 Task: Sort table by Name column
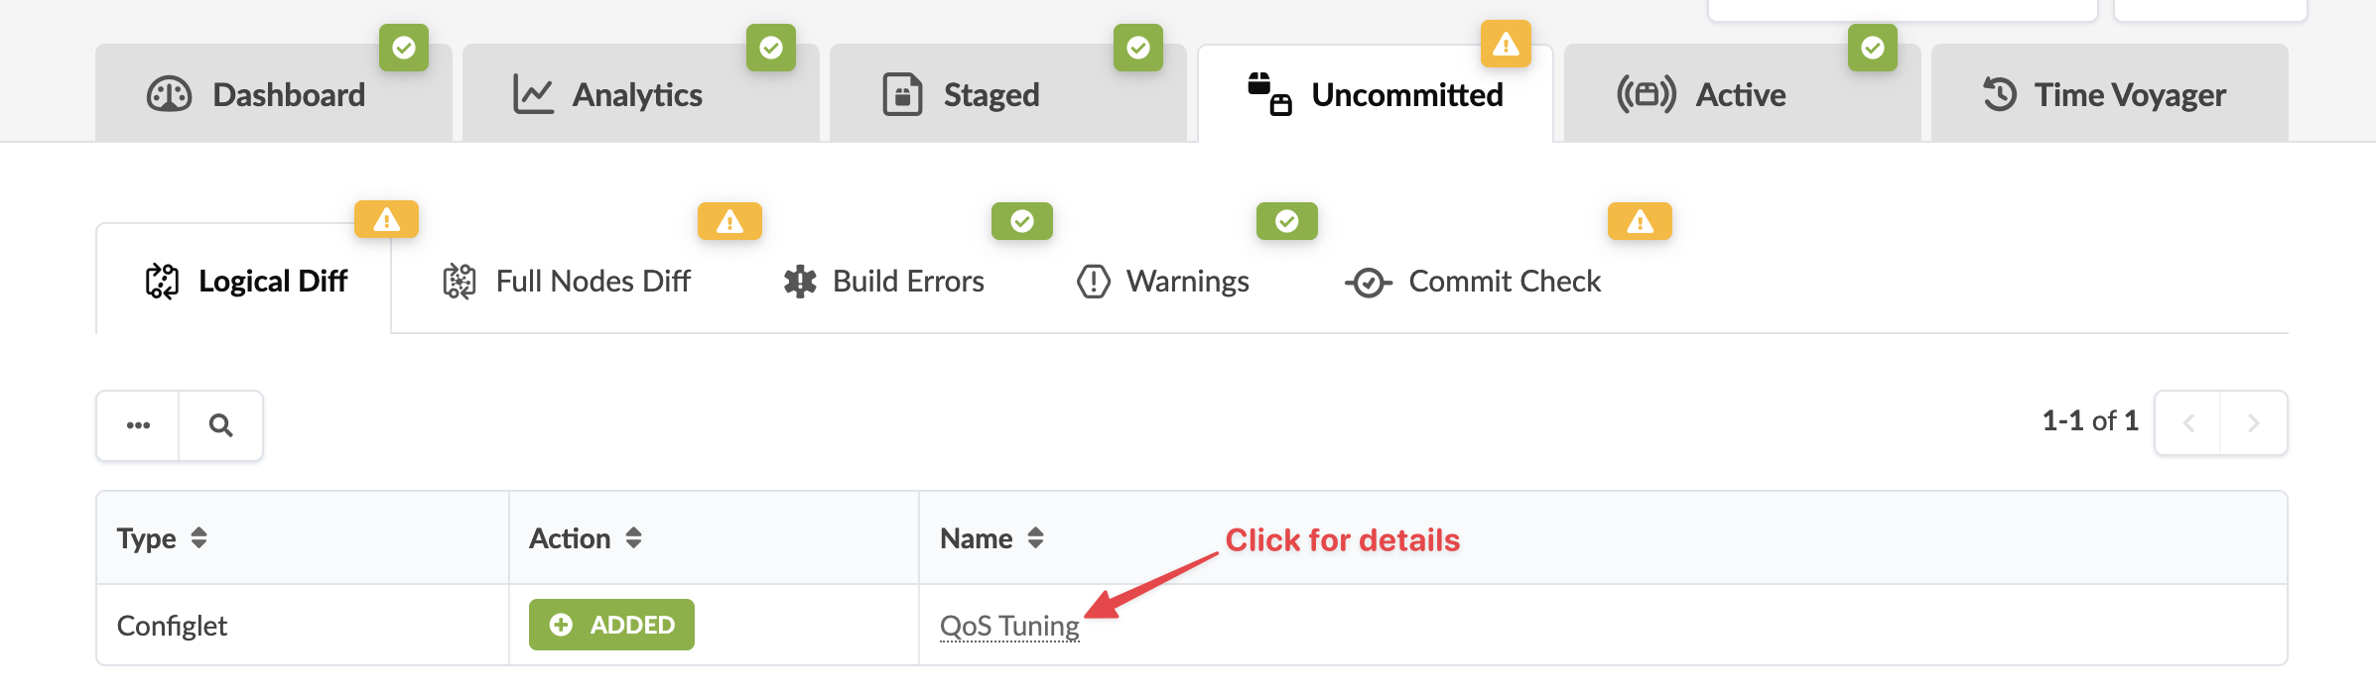point(1035,538)
